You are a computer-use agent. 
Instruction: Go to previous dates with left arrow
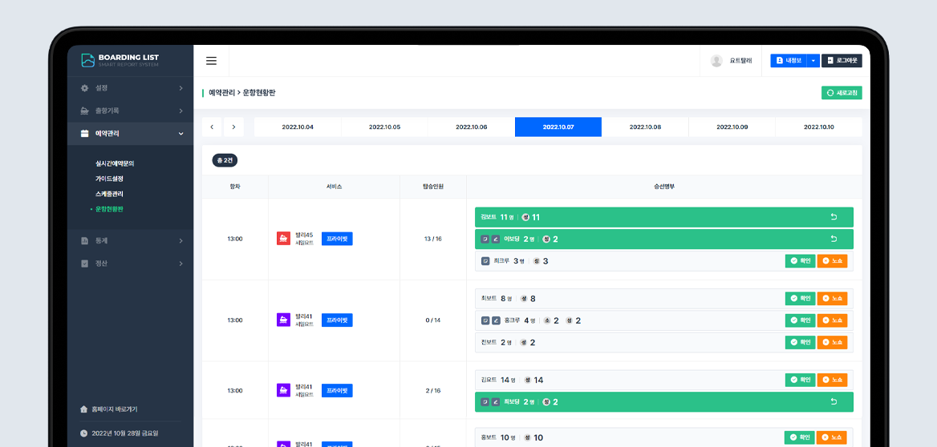(212, 127)
